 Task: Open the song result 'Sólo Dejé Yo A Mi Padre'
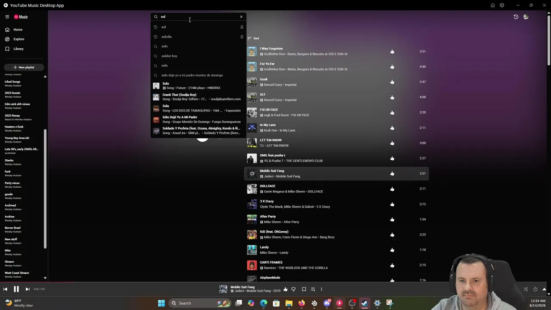tap(198, 119)
